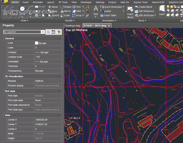The height and width of the screenshot is (143, 183).
Task: Select the Polyline tool
Action: [x=14, y=10]
